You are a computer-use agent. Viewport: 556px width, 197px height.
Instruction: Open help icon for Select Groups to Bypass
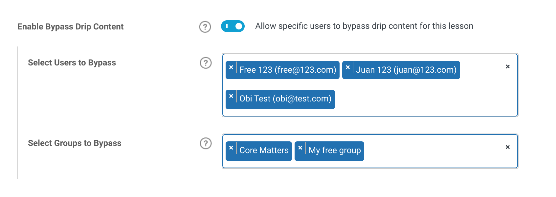click(206, 143)
